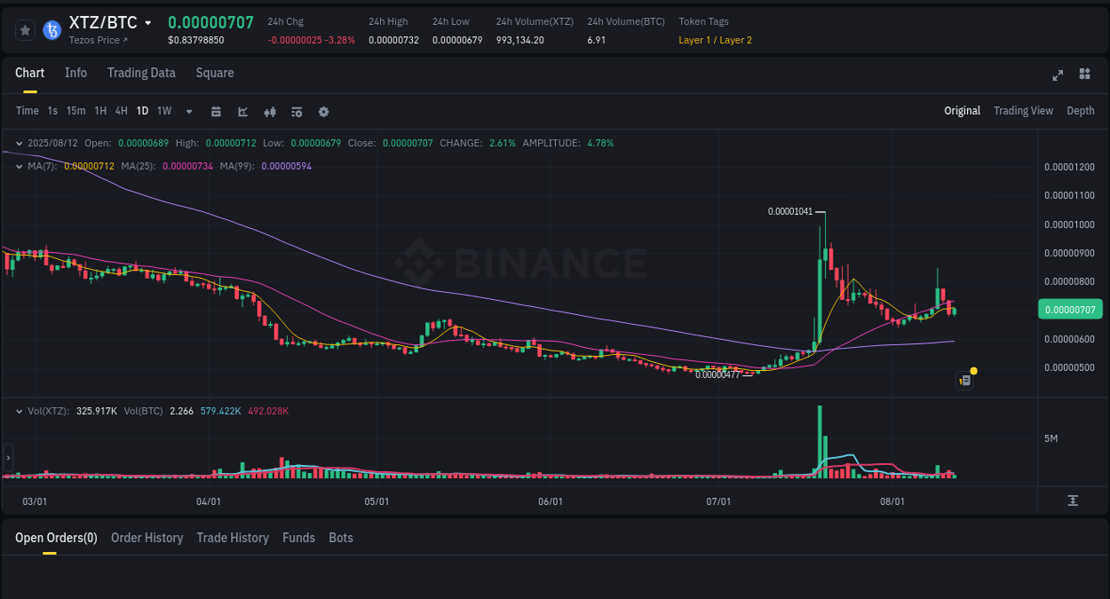Open the Order History tab

click(x=147, y=538)
